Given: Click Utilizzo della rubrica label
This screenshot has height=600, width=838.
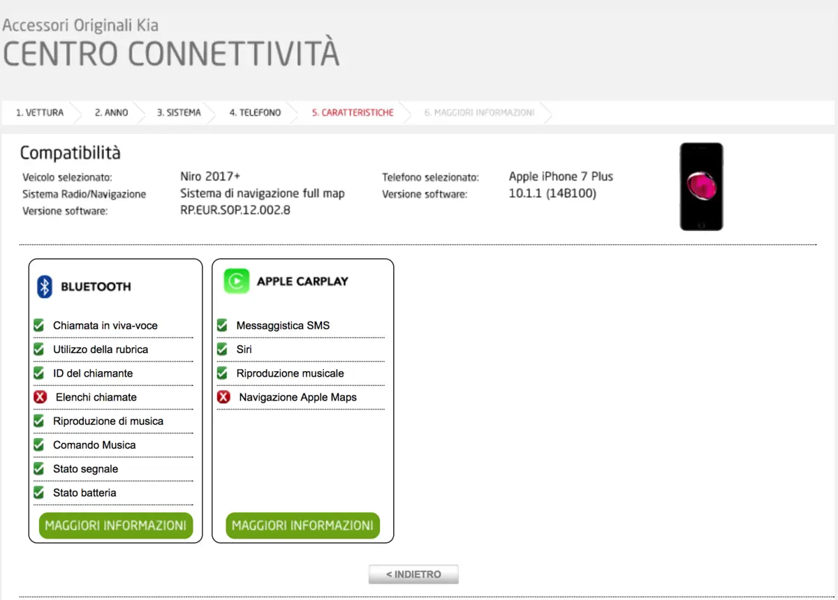Looking at the screenshot, I should [x=101, y=349].
